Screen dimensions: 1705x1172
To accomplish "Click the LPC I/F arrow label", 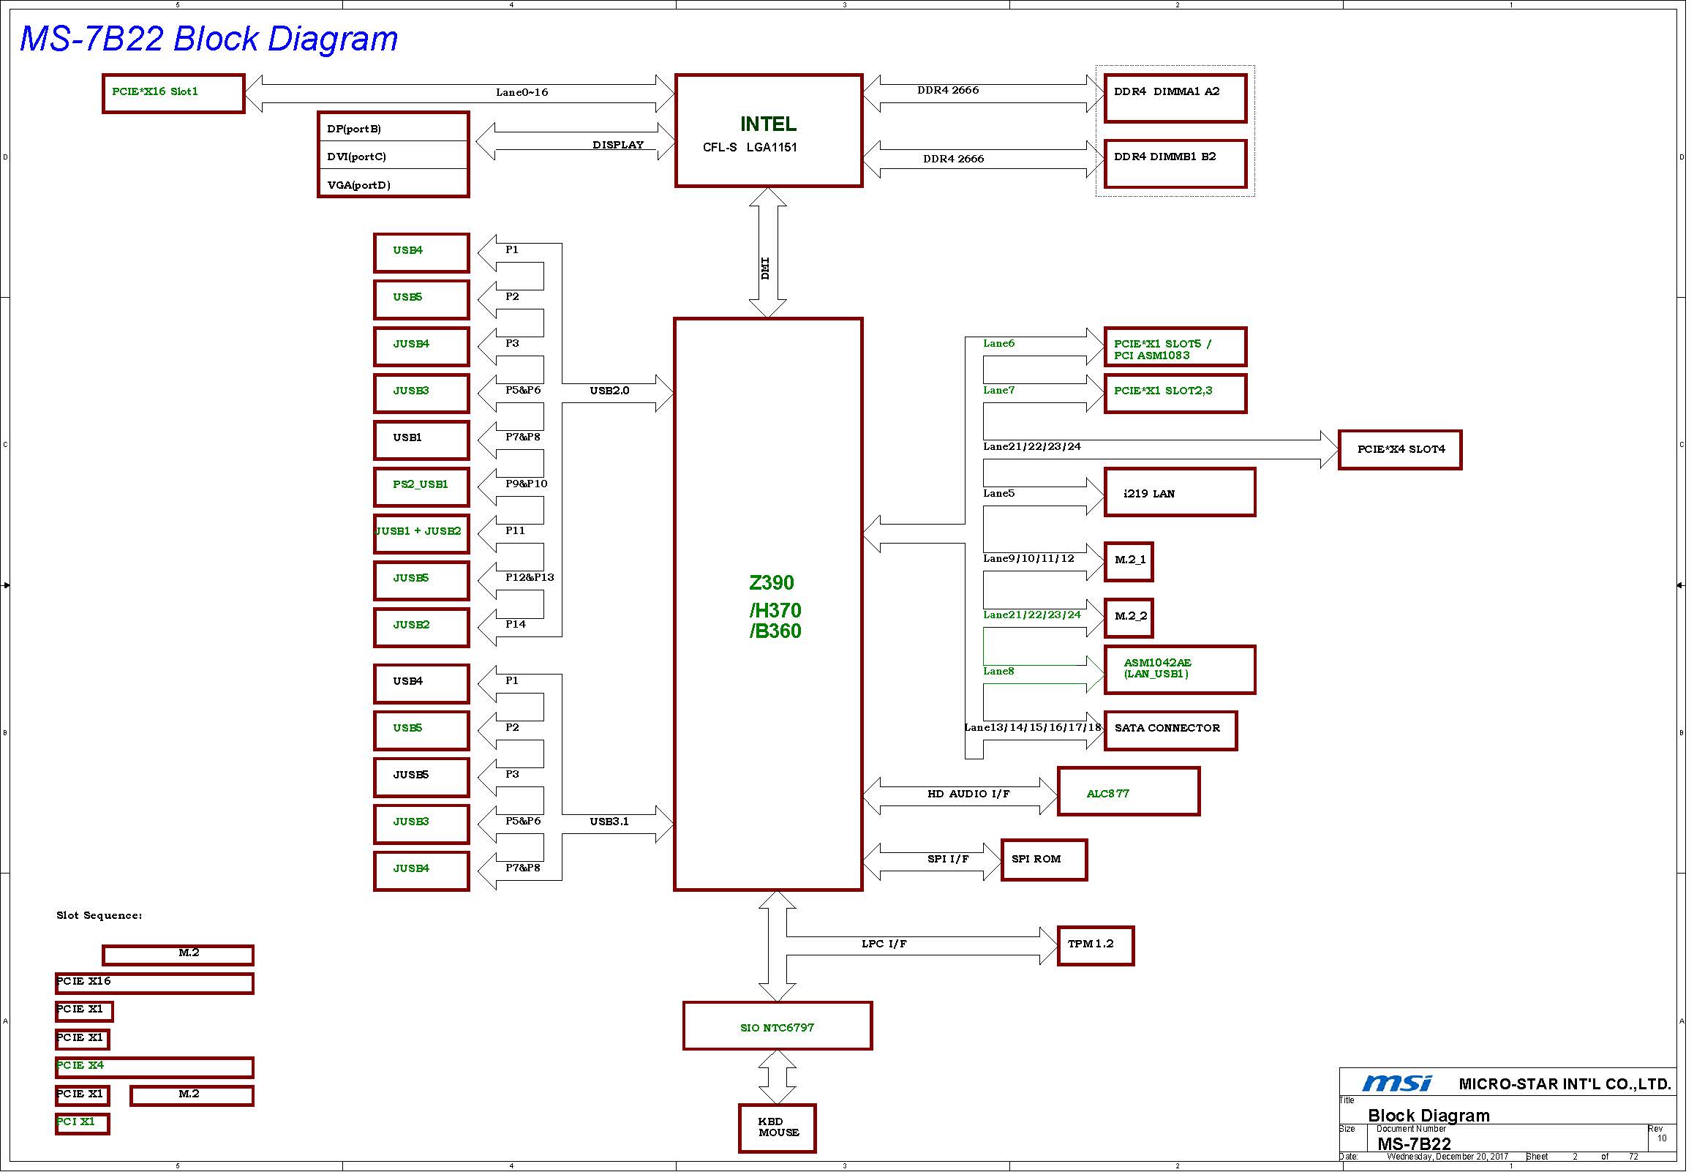I will click(x=884, y=943).
